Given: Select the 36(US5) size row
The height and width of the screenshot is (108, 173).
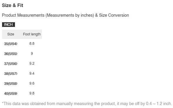Looking at the screenshot, I should click(22, 54).
